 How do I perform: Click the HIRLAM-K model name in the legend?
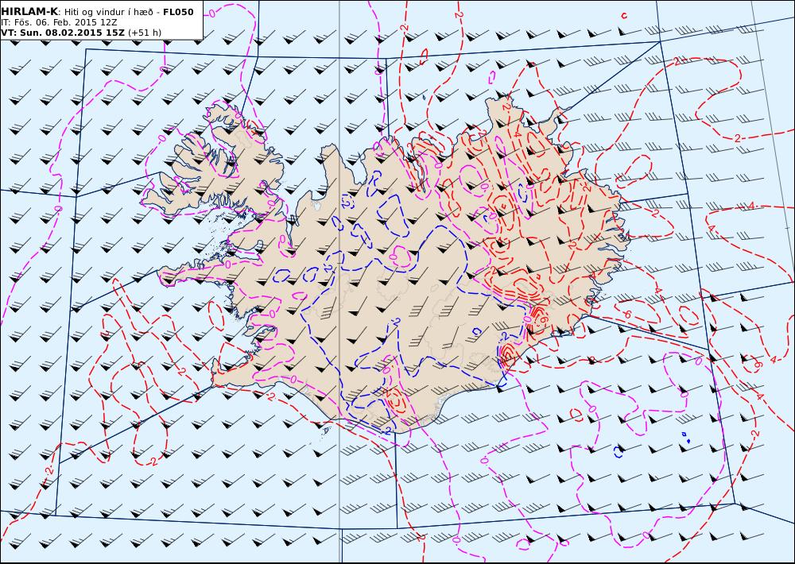(x=29, y=12)
